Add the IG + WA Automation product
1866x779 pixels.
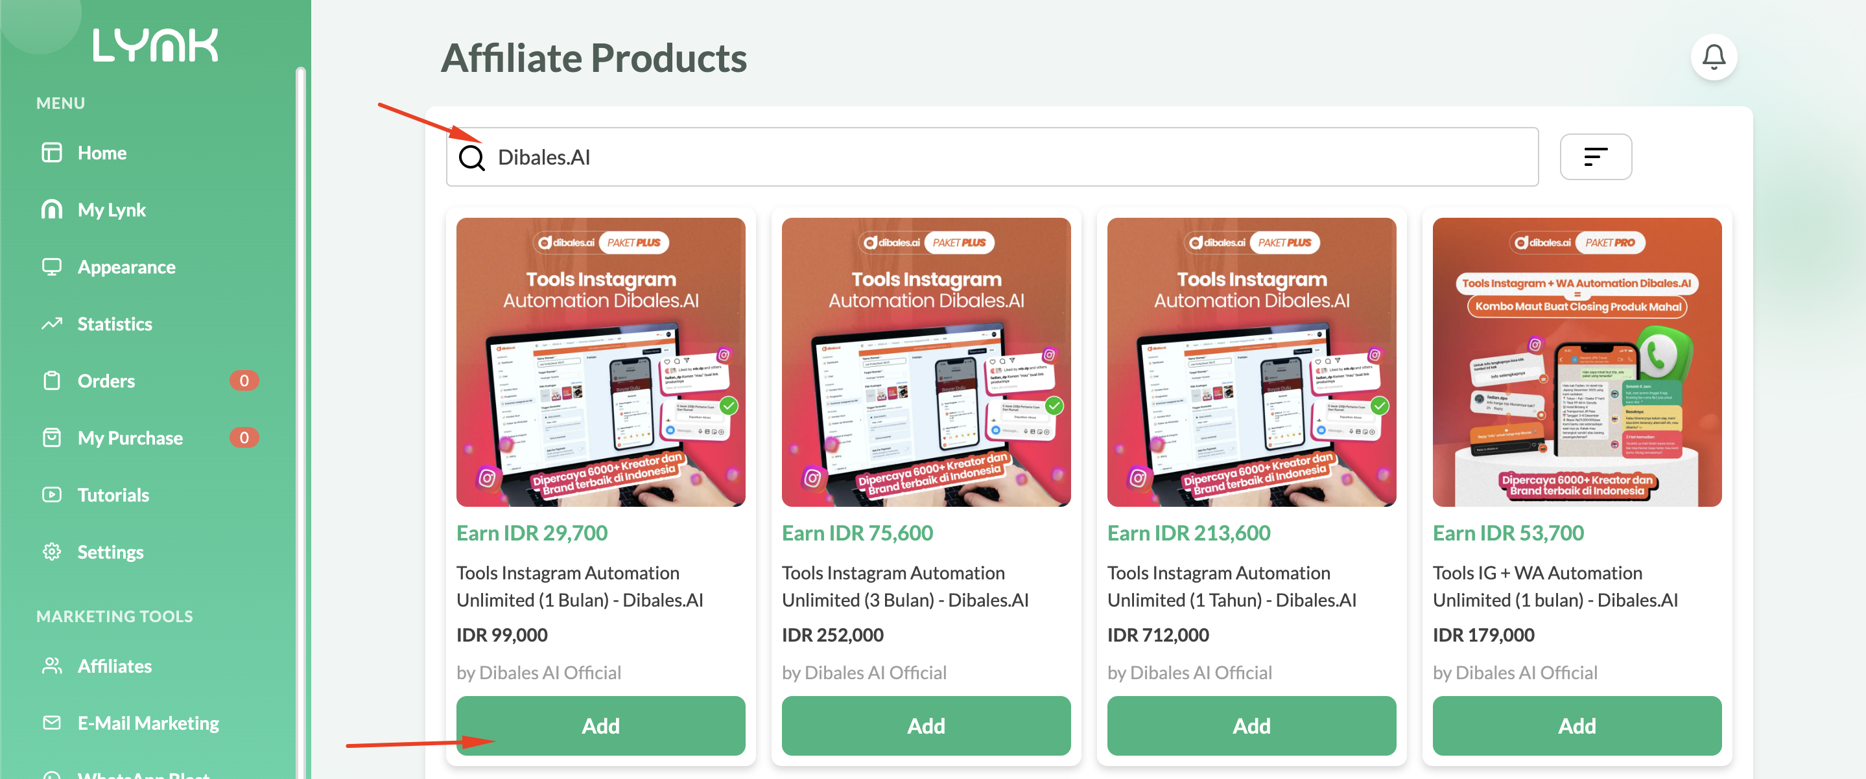[1576, 725]
